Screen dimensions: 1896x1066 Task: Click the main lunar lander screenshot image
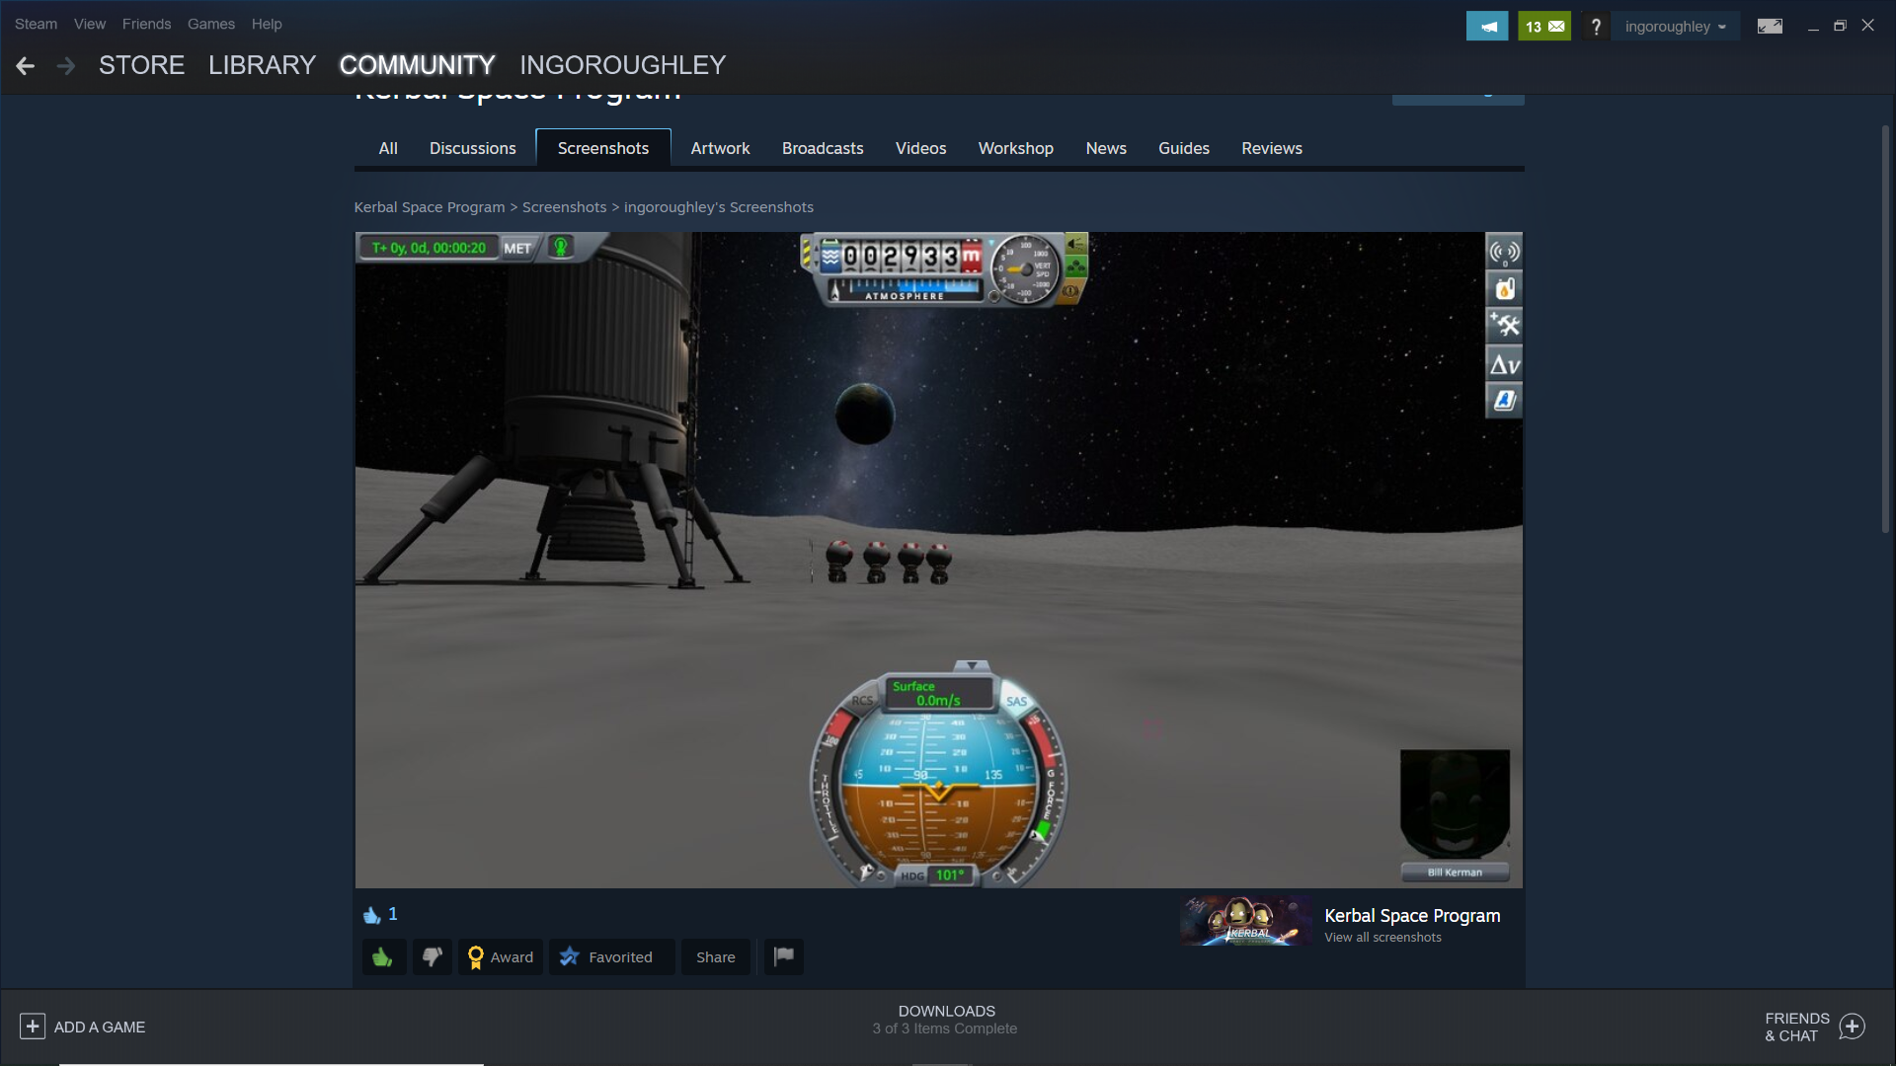point(938,560)
